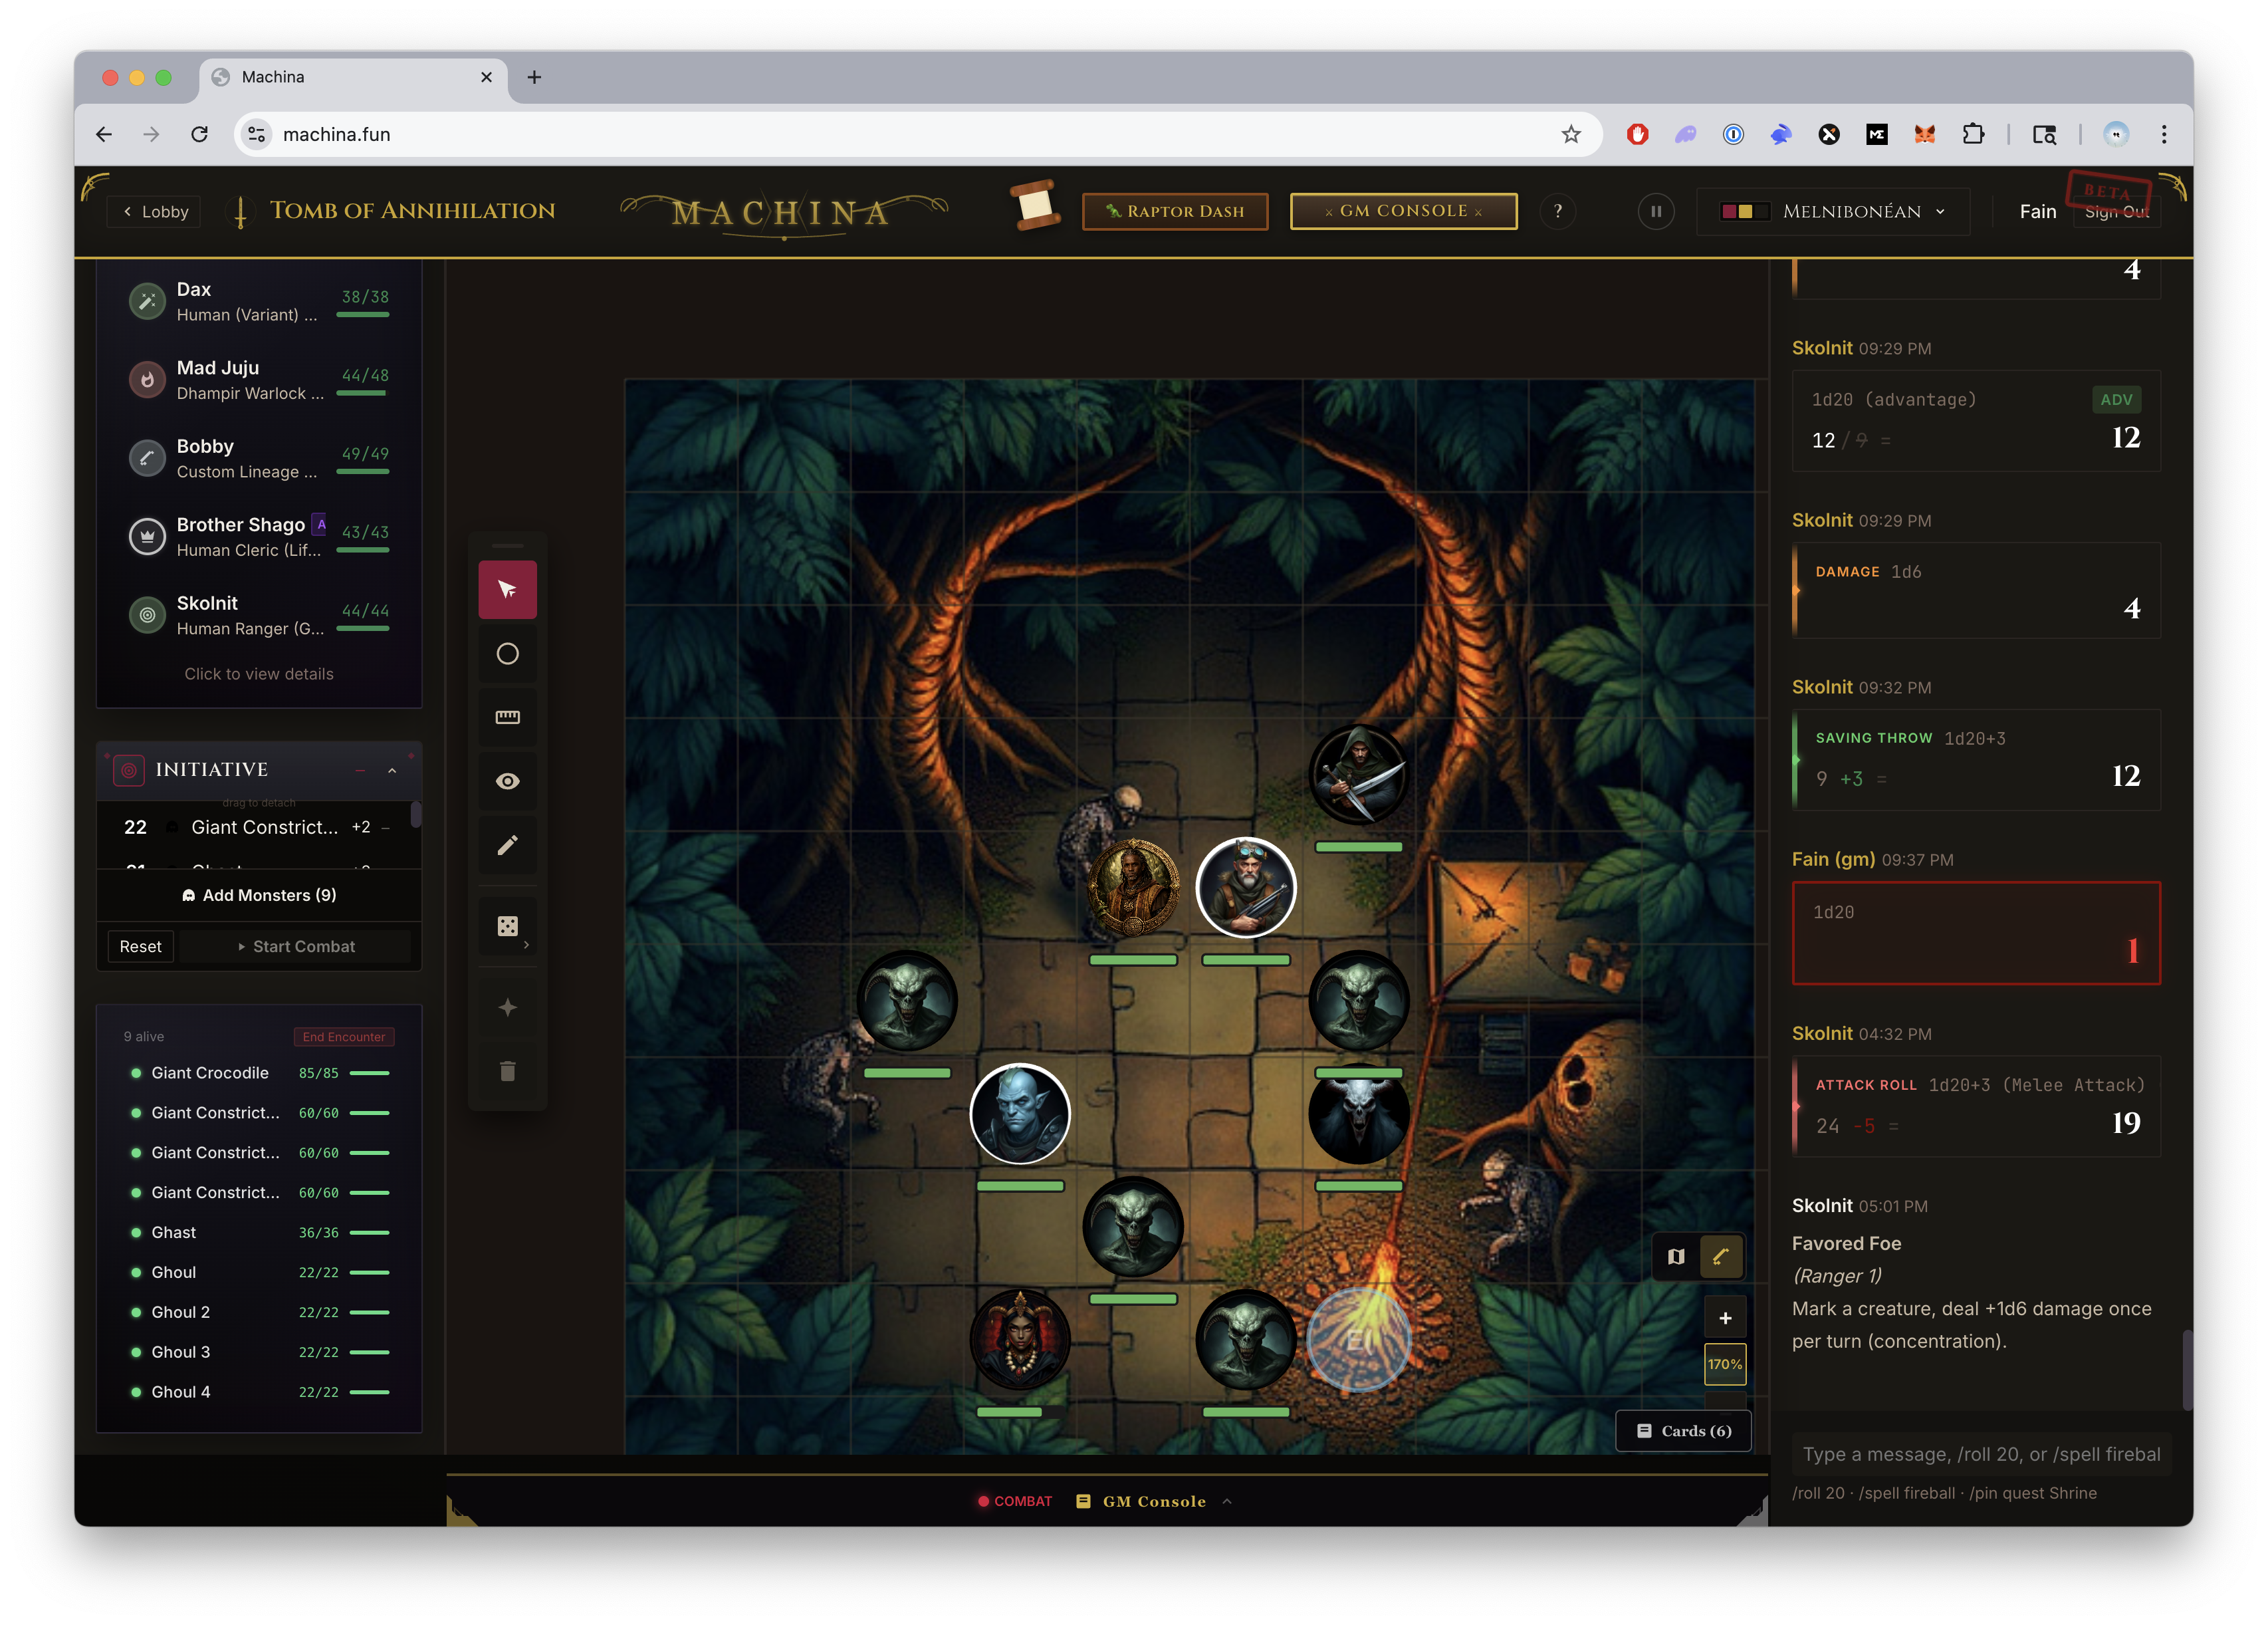Start Combat in the initiative panel

[x=296, y=946]
